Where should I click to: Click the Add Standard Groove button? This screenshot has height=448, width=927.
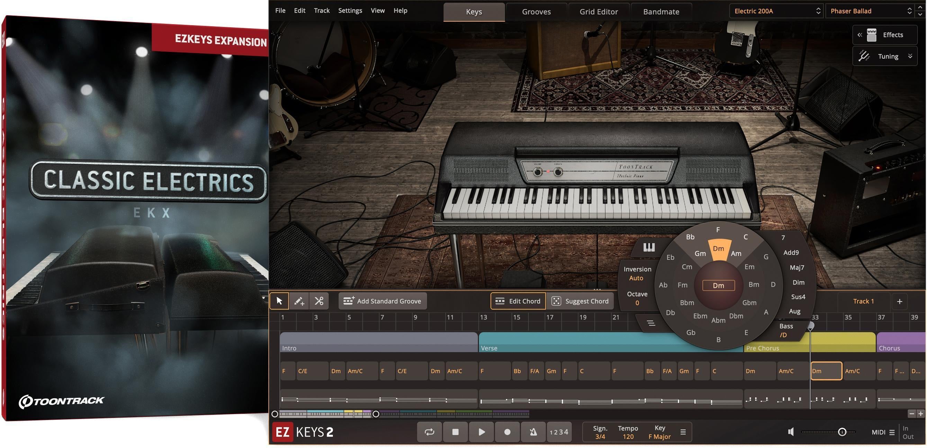tap(382, 301)
